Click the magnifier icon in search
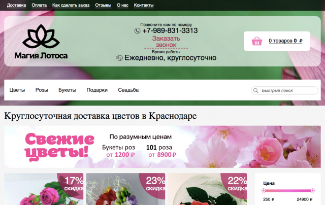325x205 pixels. [256, 90]
